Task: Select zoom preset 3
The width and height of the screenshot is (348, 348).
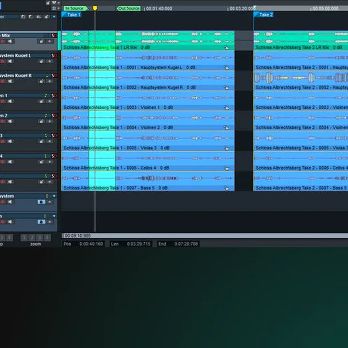Action: pyautogui.click(x=40, y=238)
